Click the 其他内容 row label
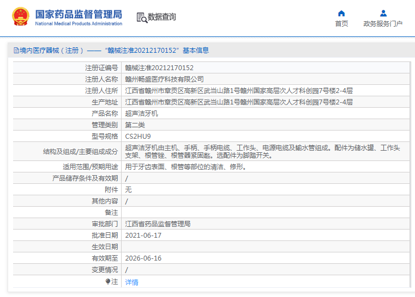The image size is (415, 297). click(105, 201)
